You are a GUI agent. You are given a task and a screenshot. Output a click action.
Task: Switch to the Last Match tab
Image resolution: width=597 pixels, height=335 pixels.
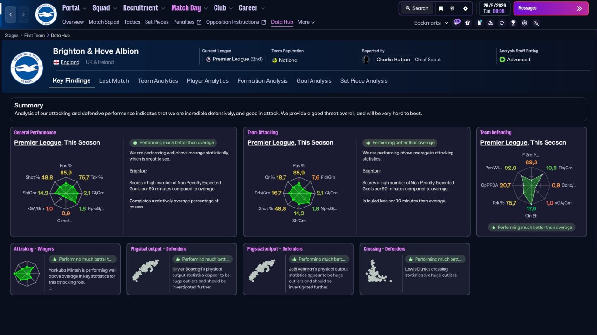click(114, 81)
